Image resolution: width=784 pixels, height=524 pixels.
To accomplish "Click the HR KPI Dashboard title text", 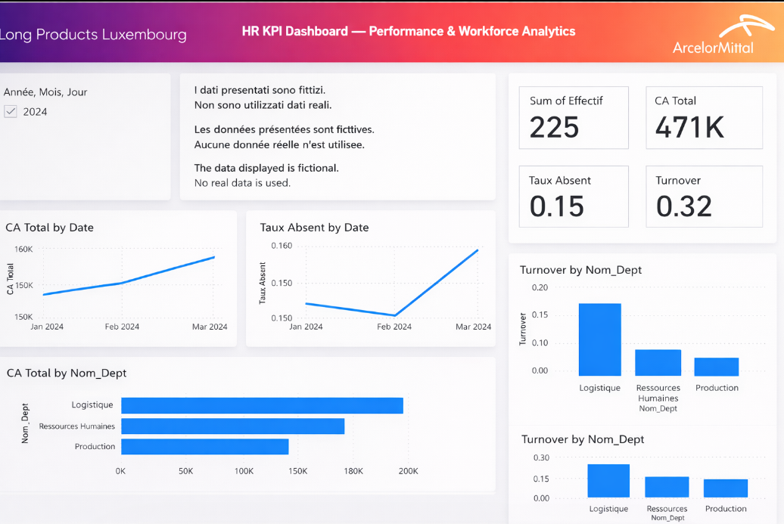I will (409, 31).
